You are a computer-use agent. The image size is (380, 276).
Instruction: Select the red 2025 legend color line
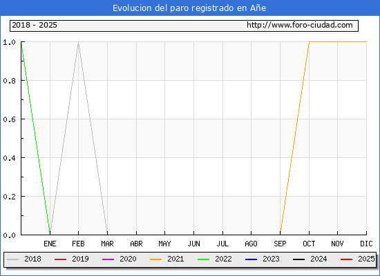click(x=347, y=259)
